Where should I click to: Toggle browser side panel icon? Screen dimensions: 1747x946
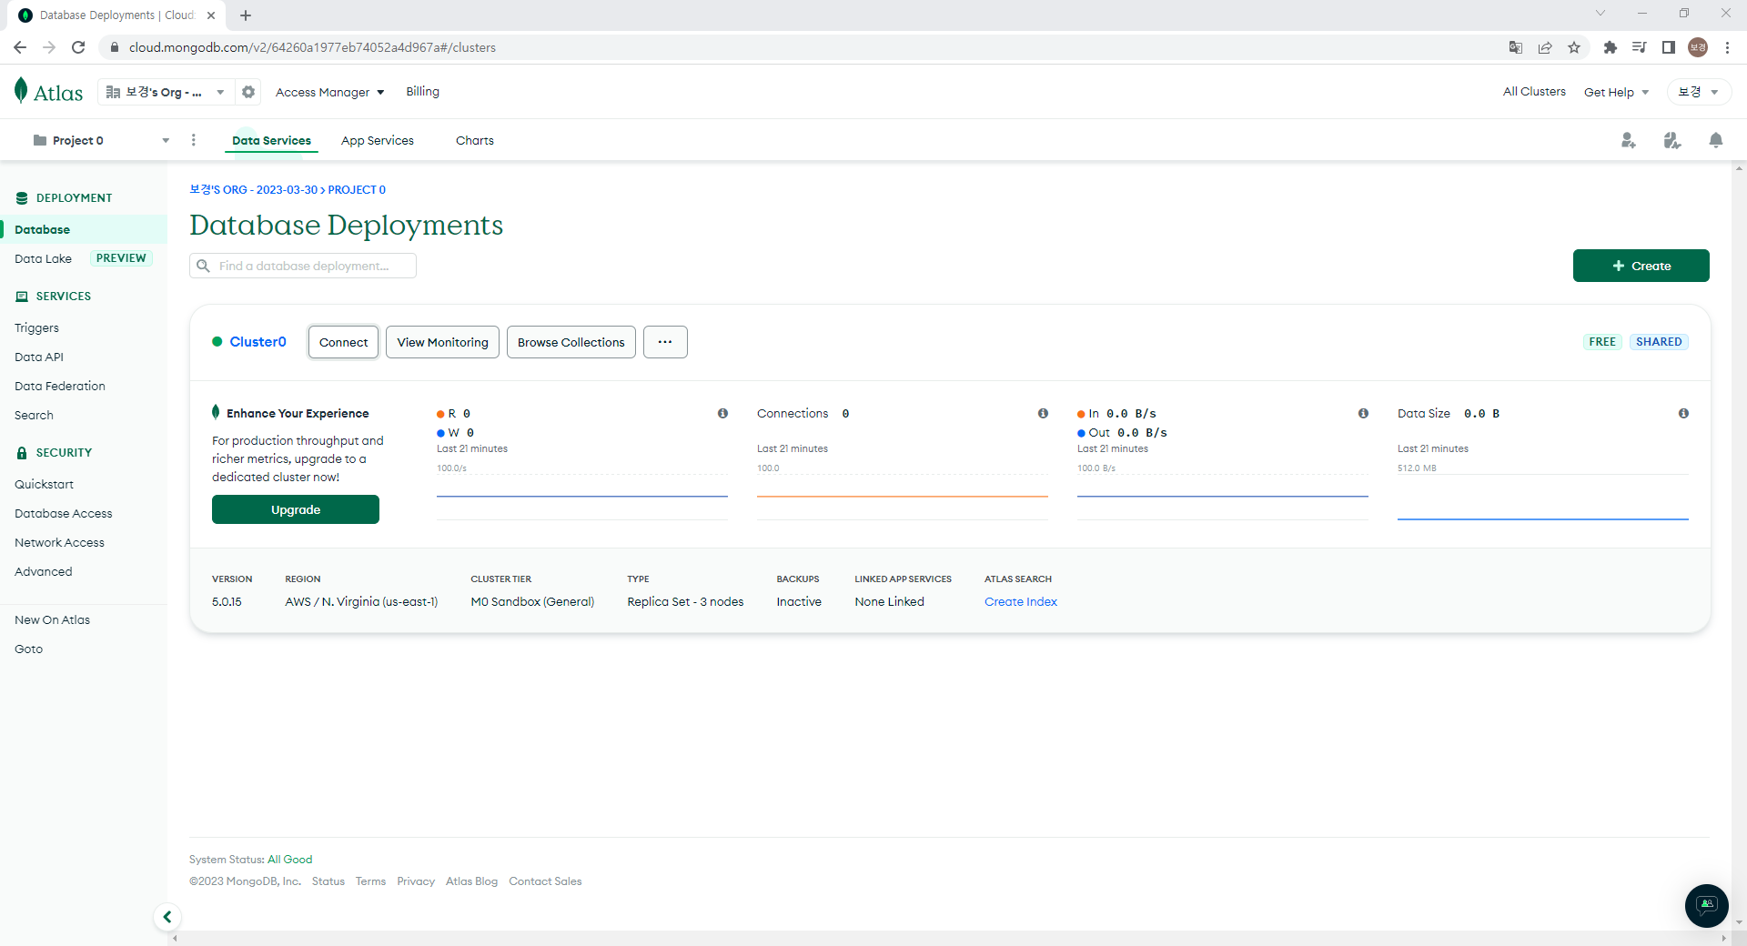(x=1669, y=47)
